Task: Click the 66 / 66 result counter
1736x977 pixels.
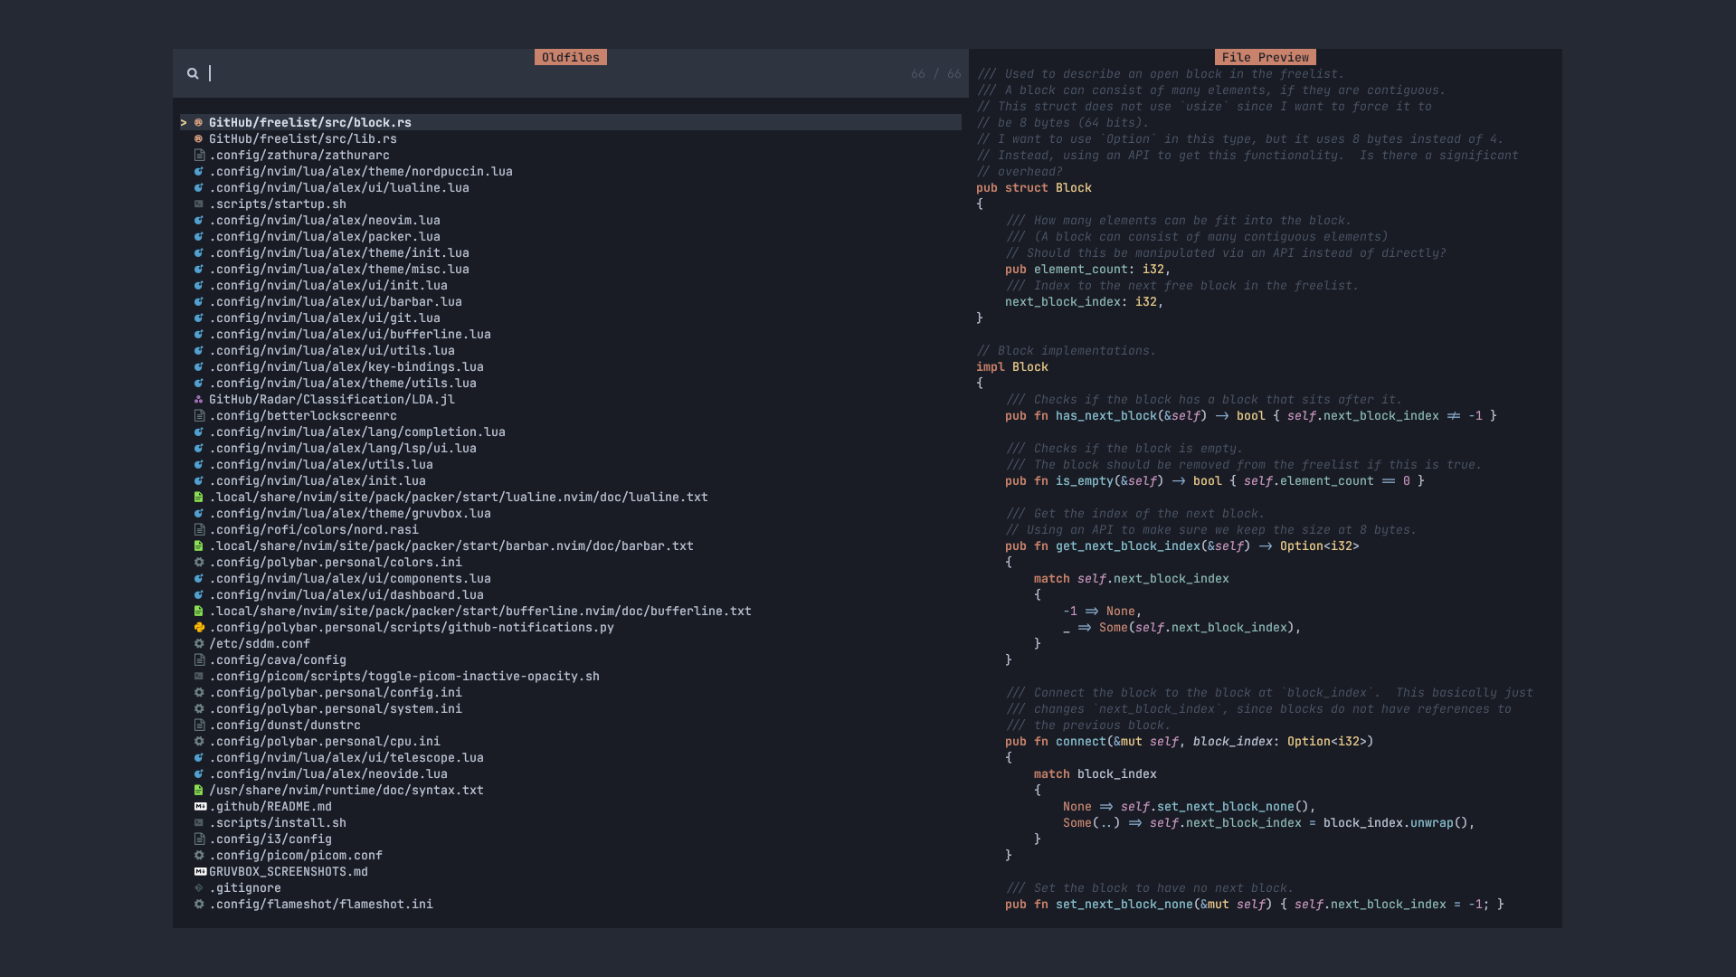Action: pyautogui.click(x=934, y=73)
